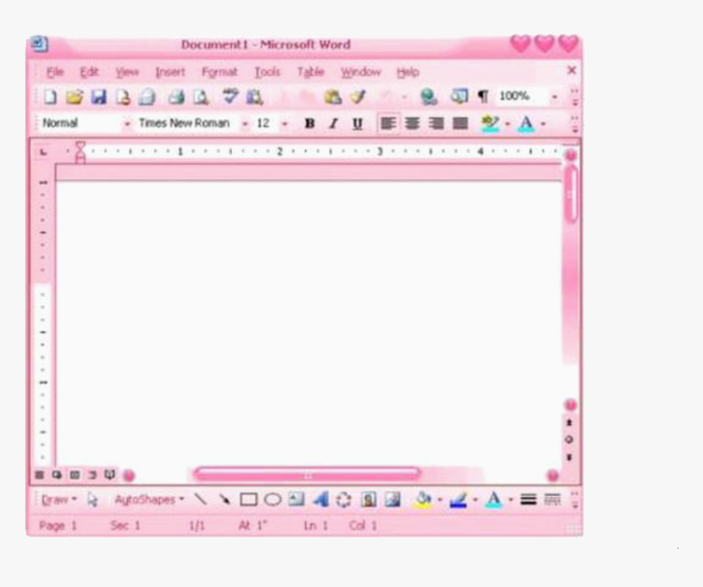Switch to Normal view button at bottom left

39,474
